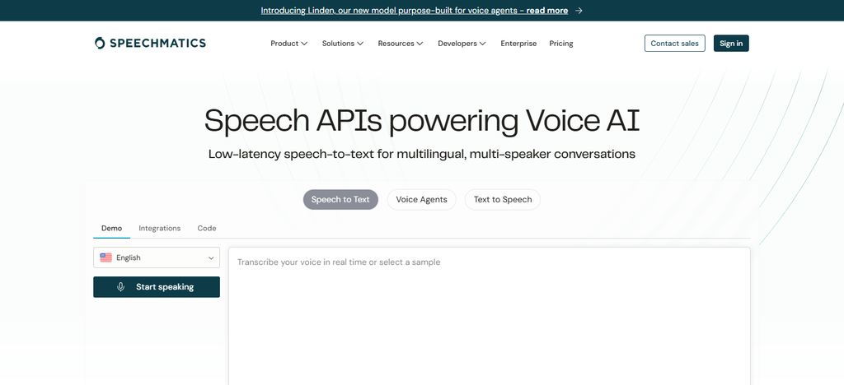Open the Product navigation menu

pyautogui.click(x=289, y=44)
